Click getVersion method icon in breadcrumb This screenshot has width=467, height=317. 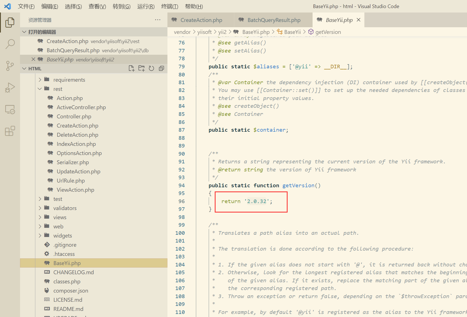pos(311,32)
